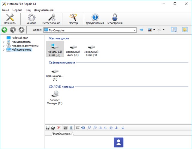Toggle the folder tree pane button
This screenshot has height=149, width=192.
(x=185, y=30)
